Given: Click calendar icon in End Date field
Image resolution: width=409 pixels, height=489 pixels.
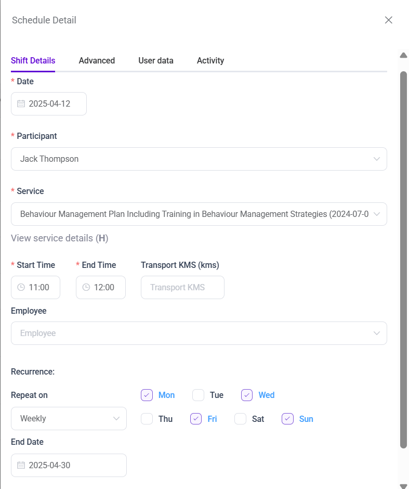Looking at the screenshot, I should tap(21, 465).
